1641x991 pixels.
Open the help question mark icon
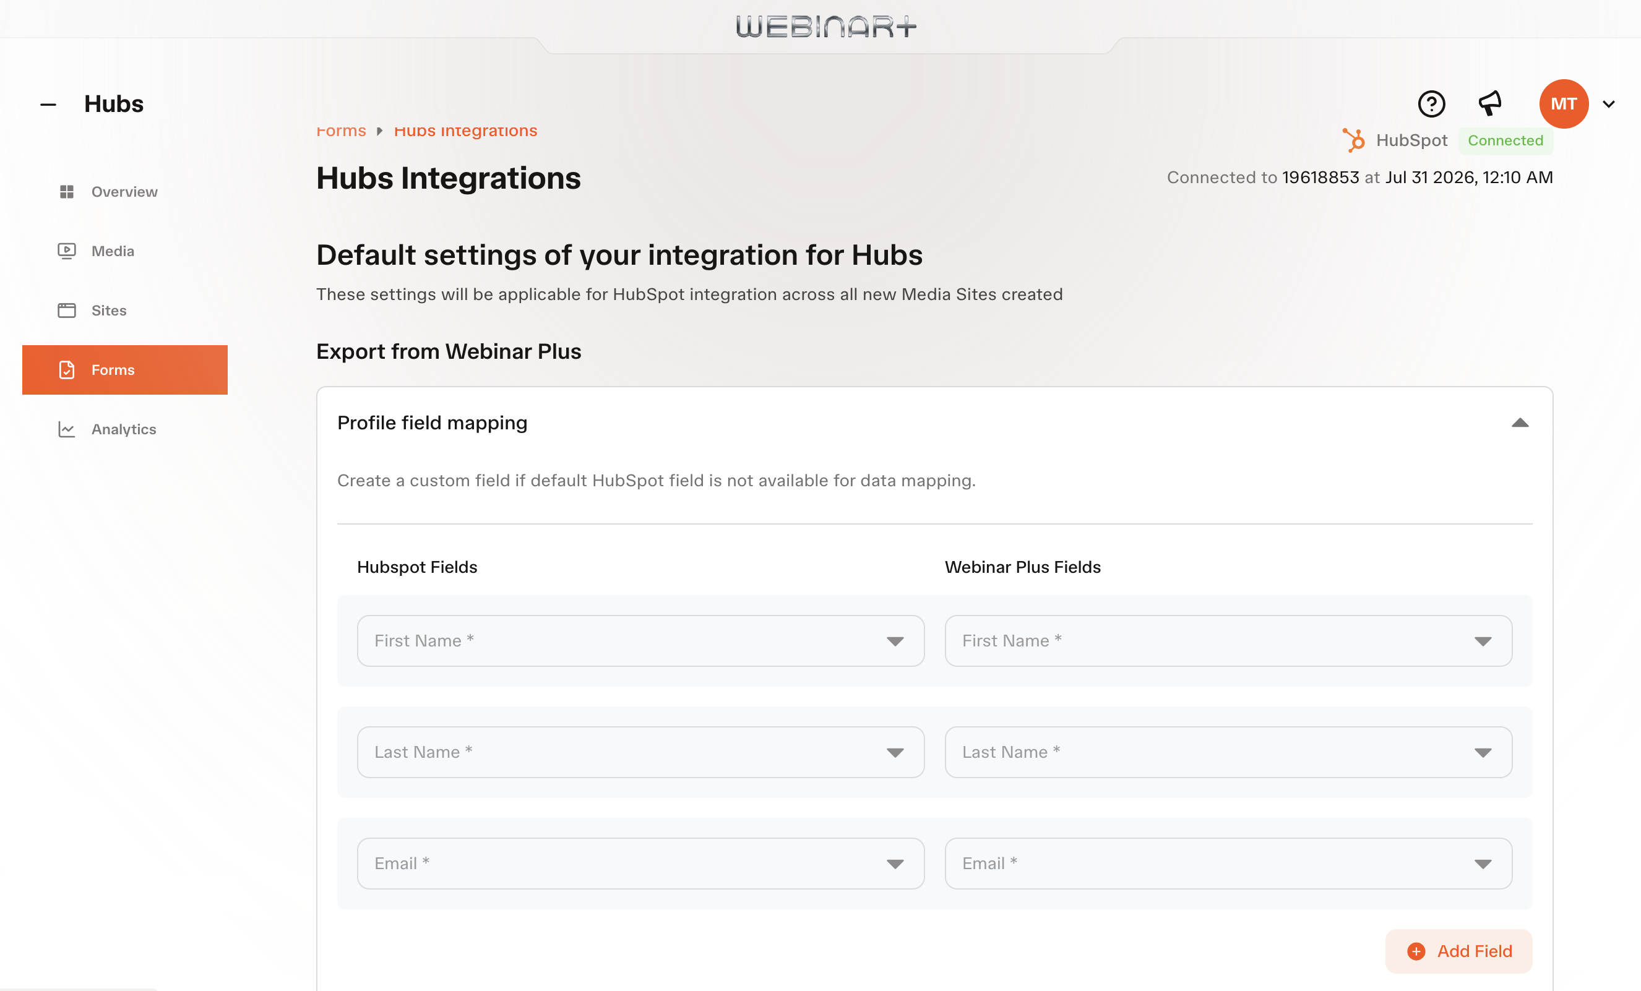click(x=1431, y=104)
